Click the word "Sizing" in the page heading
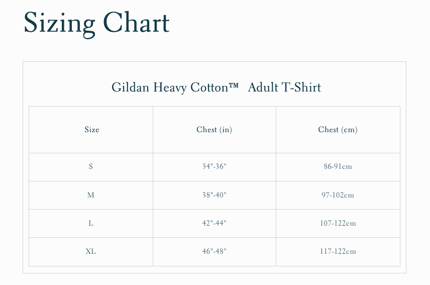The width and height of the screenshot is (430, 285). point(59,23)
